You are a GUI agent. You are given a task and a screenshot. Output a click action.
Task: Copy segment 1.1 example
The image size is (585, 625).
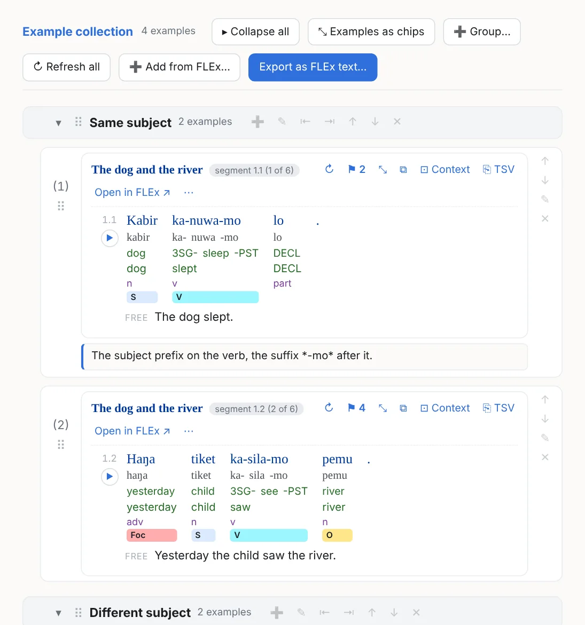tap(403, 169)
